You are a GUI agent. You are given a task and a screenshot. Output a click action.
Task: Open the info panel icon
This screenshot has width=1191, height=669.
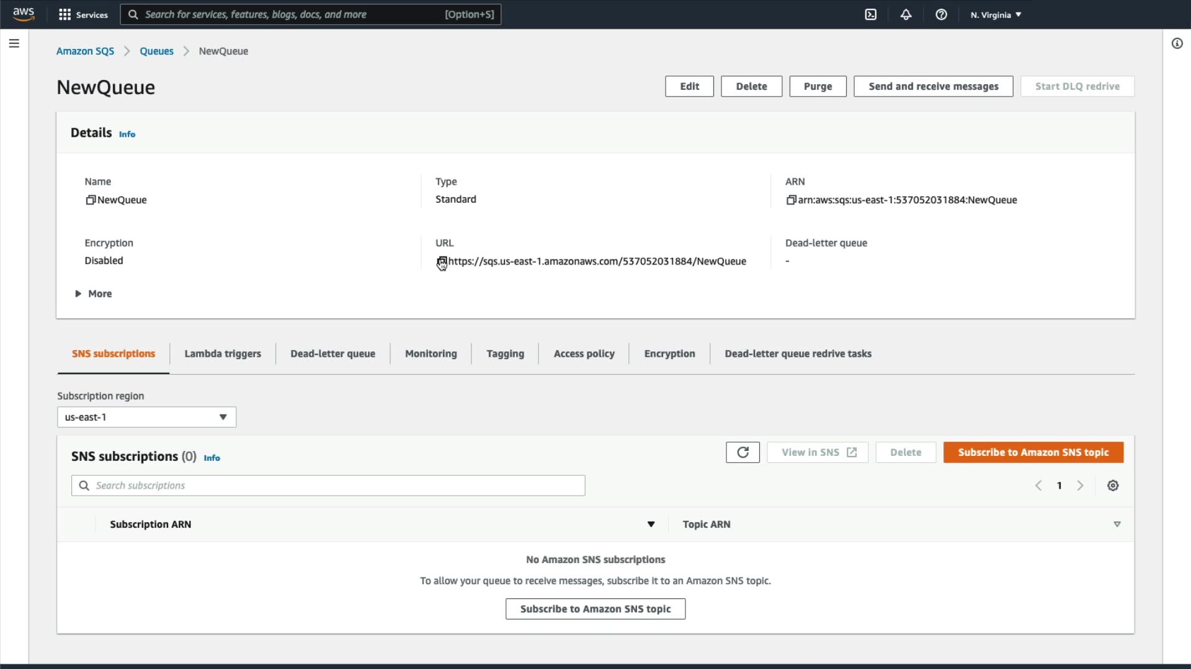(1177, 43)
